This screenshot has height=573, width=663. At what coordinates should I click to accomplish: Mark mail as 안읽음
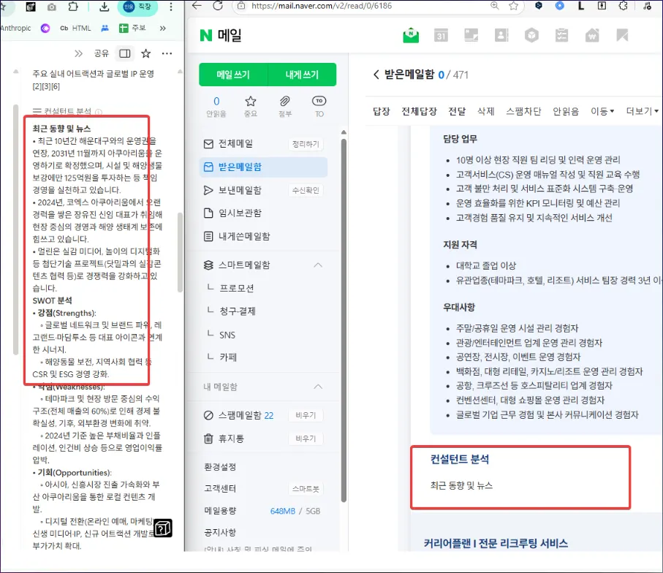pyautogui.click(x=566, y=111)
